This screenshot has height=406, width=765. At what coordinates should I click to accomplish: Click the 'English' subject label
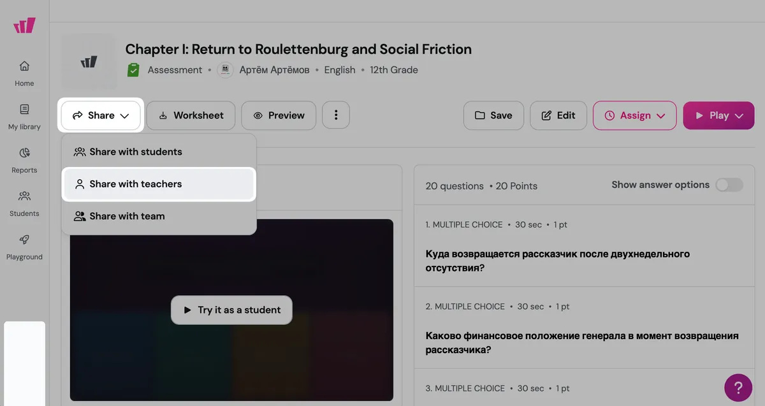coord(340,70)
